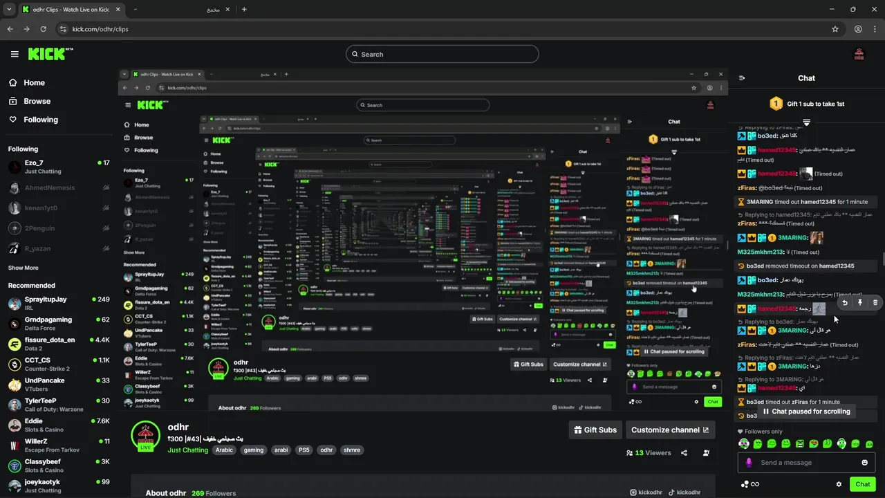The height and width of the screenshot is (498, 885).
Task: Open recommended channel fissure_dota_en
Action: click(x=59, y=344)
